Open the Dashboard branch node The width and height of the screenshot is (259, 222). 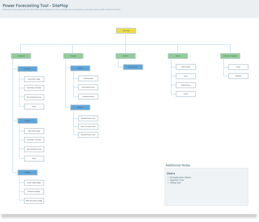(21, 56)
